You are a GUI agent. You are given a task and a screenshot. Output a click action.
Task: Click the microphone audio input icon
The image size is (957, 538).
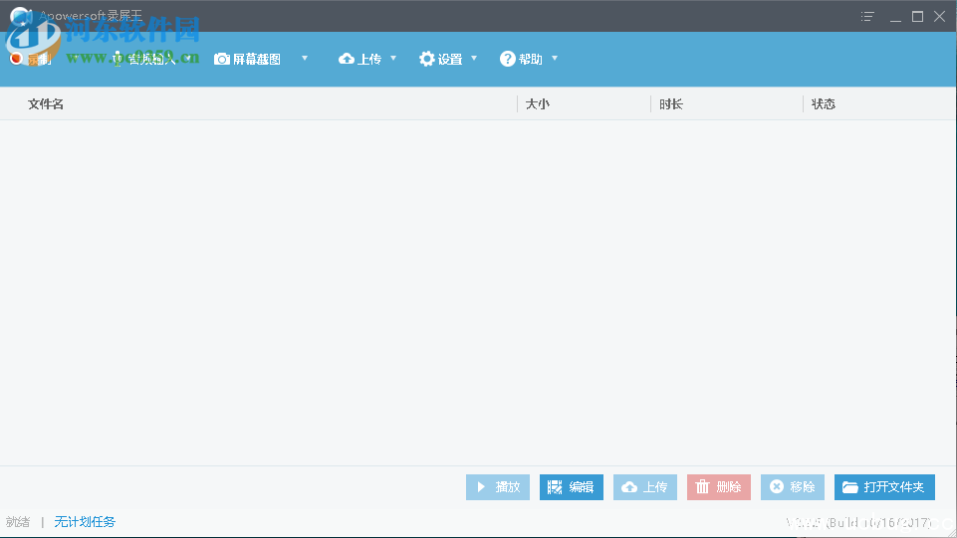118,59
